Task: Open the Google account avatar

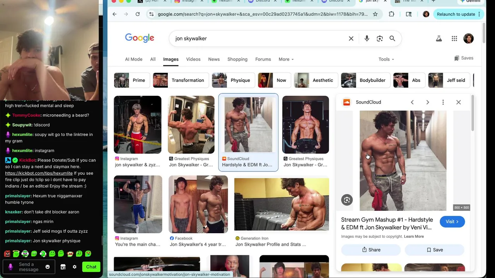Action: point(468,39)
